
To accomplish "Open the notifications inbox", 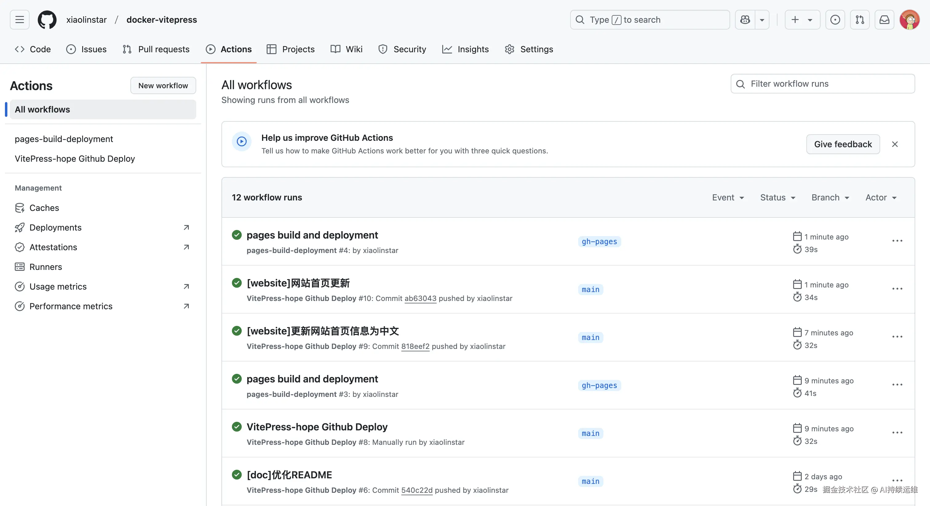I will [884, 19].
